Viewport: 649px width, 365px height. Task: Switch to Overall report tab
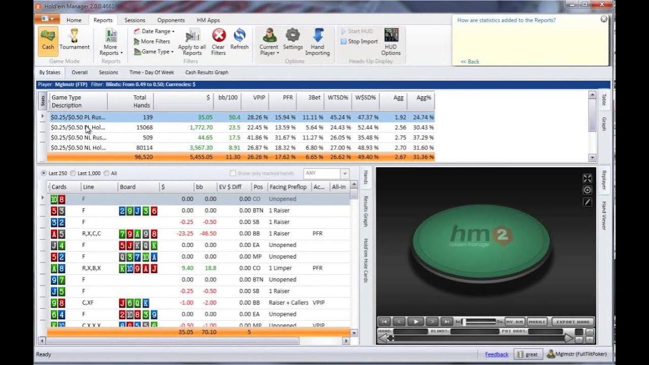(80, 72)
